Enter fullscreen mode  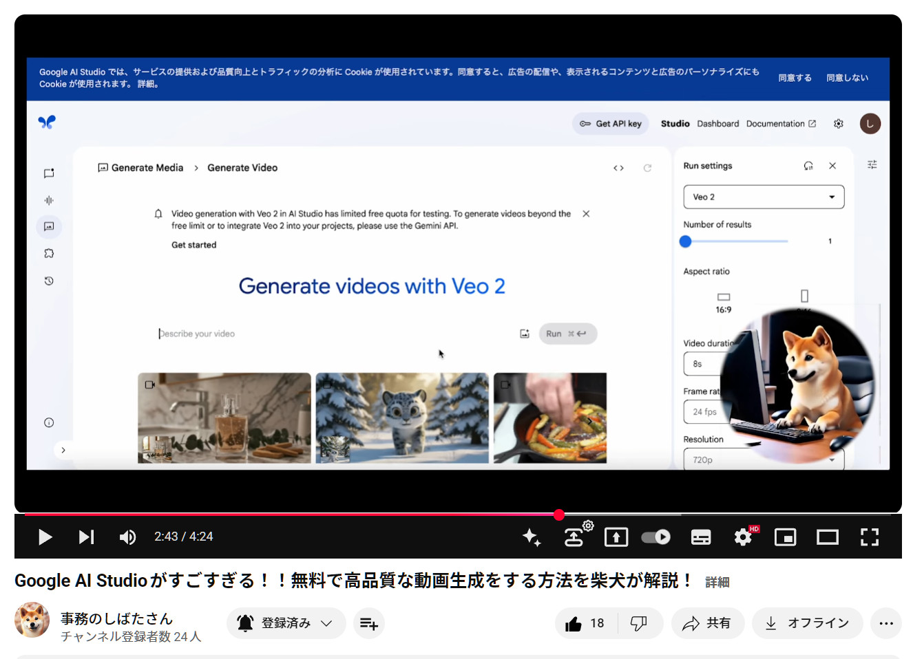point(870,537)
